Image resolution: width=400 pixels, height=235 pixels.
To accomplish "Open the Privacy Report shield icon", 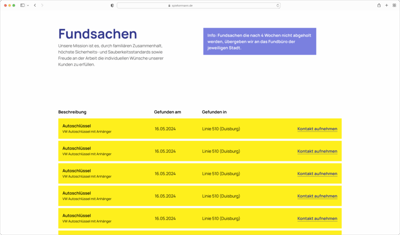I will click(112, 5).
